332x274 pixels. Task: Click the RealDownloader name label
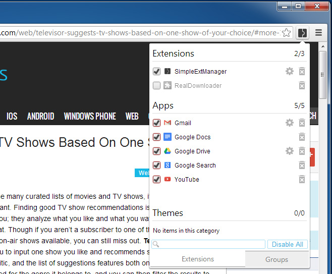(x=198, y=86)
